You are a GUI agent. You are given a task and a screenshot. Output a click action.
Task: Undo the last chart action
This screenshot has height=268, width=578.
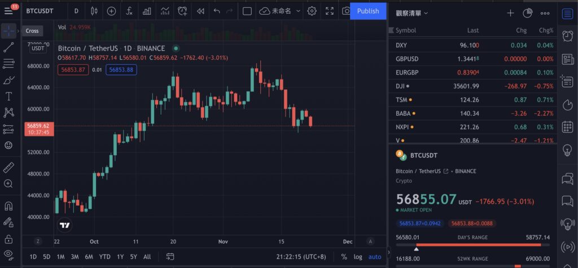217,11
